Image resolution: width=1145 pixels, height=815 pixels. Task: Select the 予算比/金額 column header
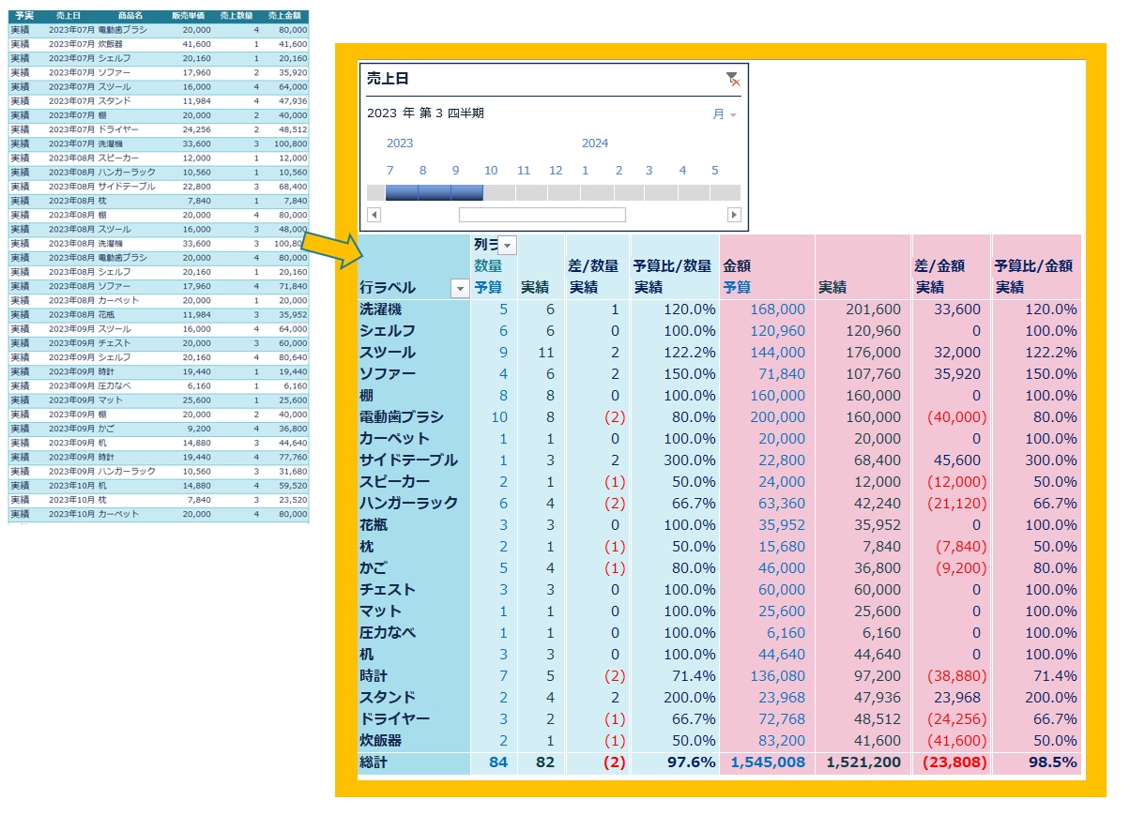[1033, 266]
